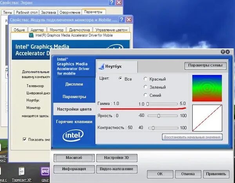Select the Все color radio button
The width and height of the screenshot is (235, 183).
[x=120, y=79]
